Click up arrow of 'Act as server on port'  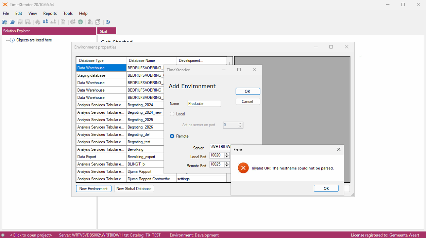tap(240, 124)
